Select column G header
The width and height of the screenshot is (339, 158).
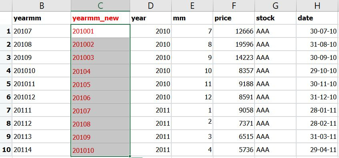point(275,6)
